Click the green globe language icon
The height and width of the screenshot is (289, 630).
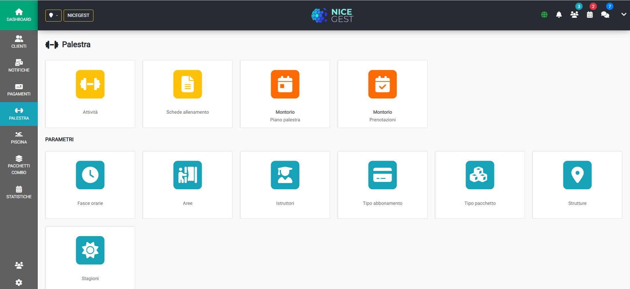click(x=544, y=15)
